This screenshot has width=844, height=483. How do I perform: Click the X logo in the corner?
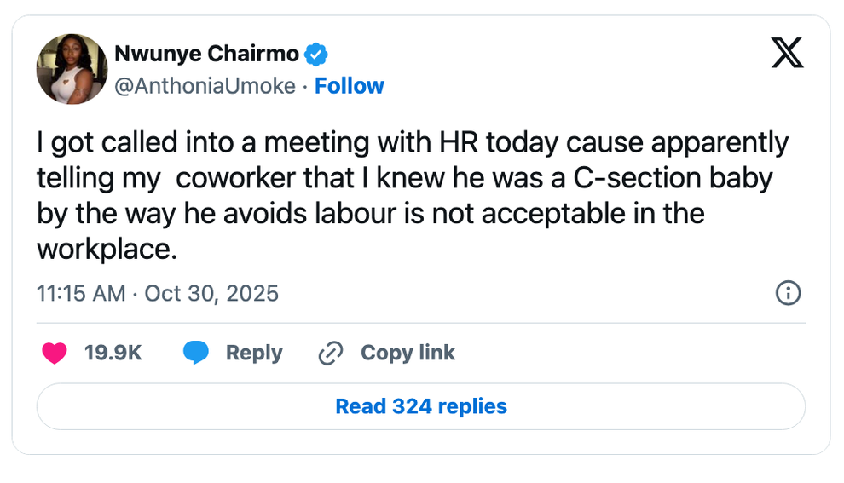(786, 53)
